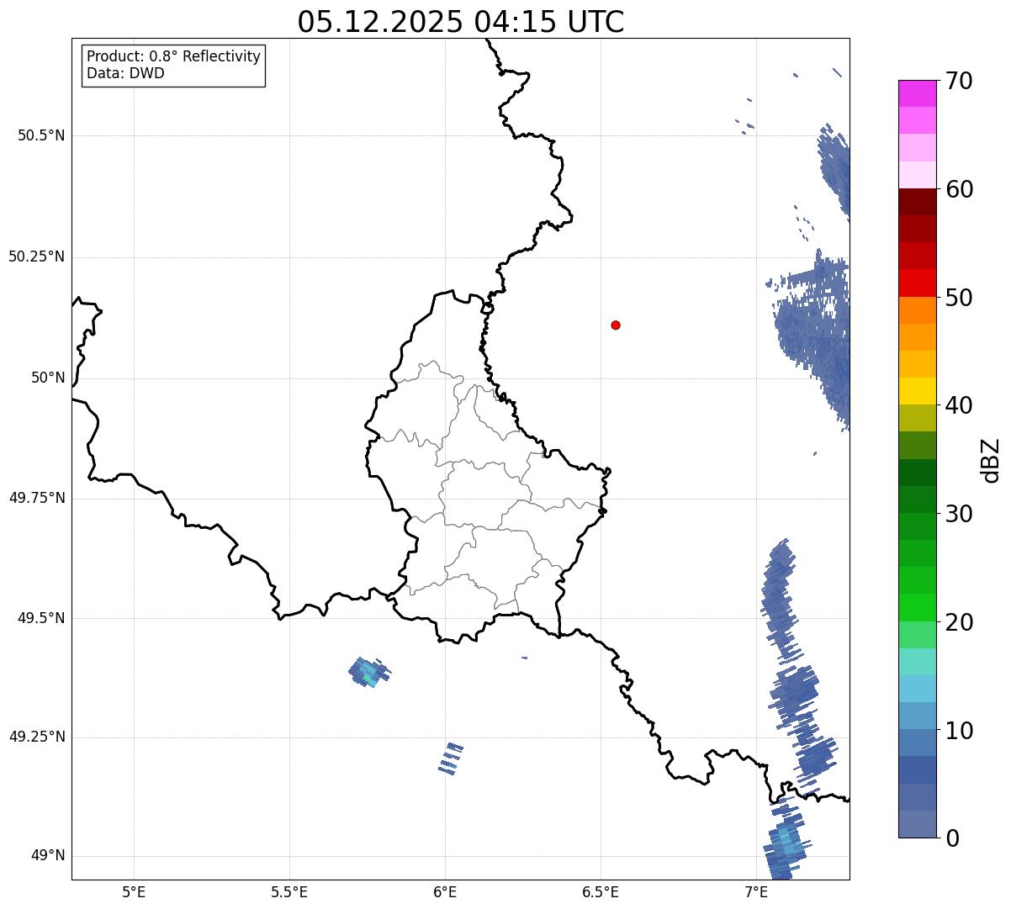Click the darkest green colorbar segment near 35
Image resolution: width=1011 pixels, height=909 pixels.
point(917,472)
